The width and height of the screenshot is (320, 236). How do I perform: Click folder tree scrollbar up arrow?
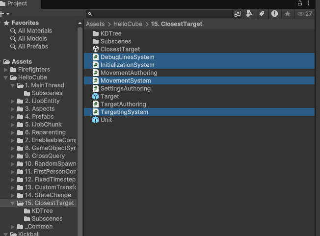(80, 23)
